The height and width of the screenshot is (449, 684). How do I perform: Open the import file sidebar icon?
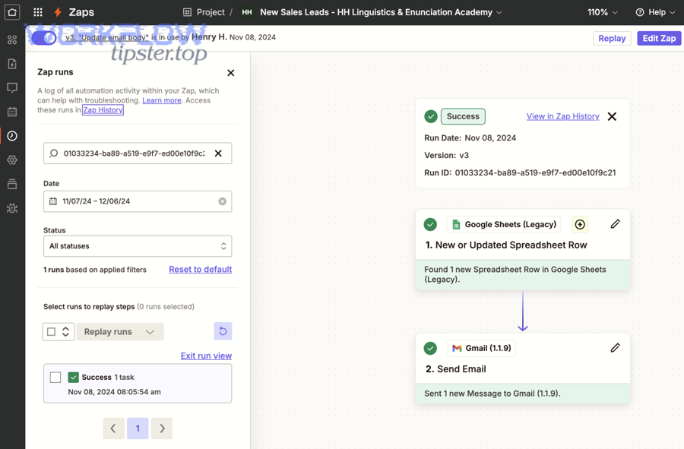[12, 64]
